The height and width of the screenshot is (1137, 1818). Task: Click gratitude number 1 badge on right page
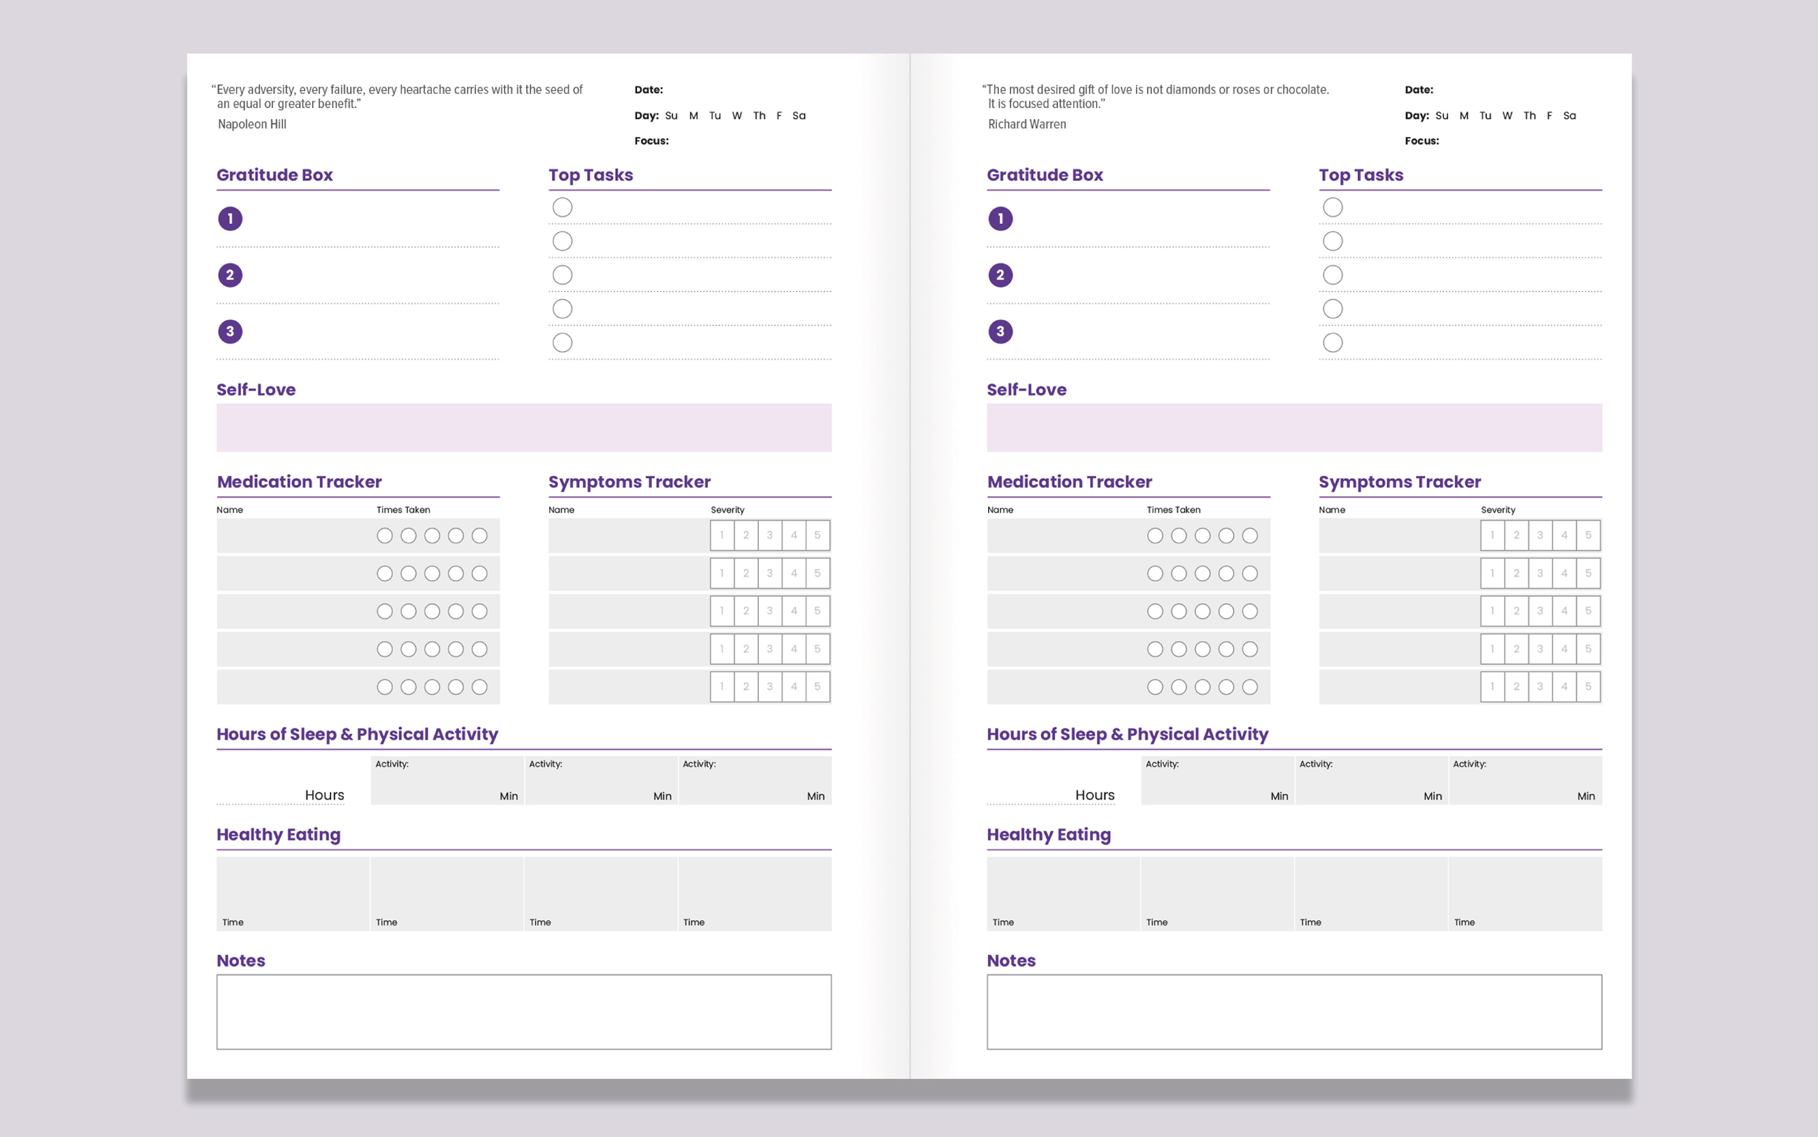tap(1000, 219)
